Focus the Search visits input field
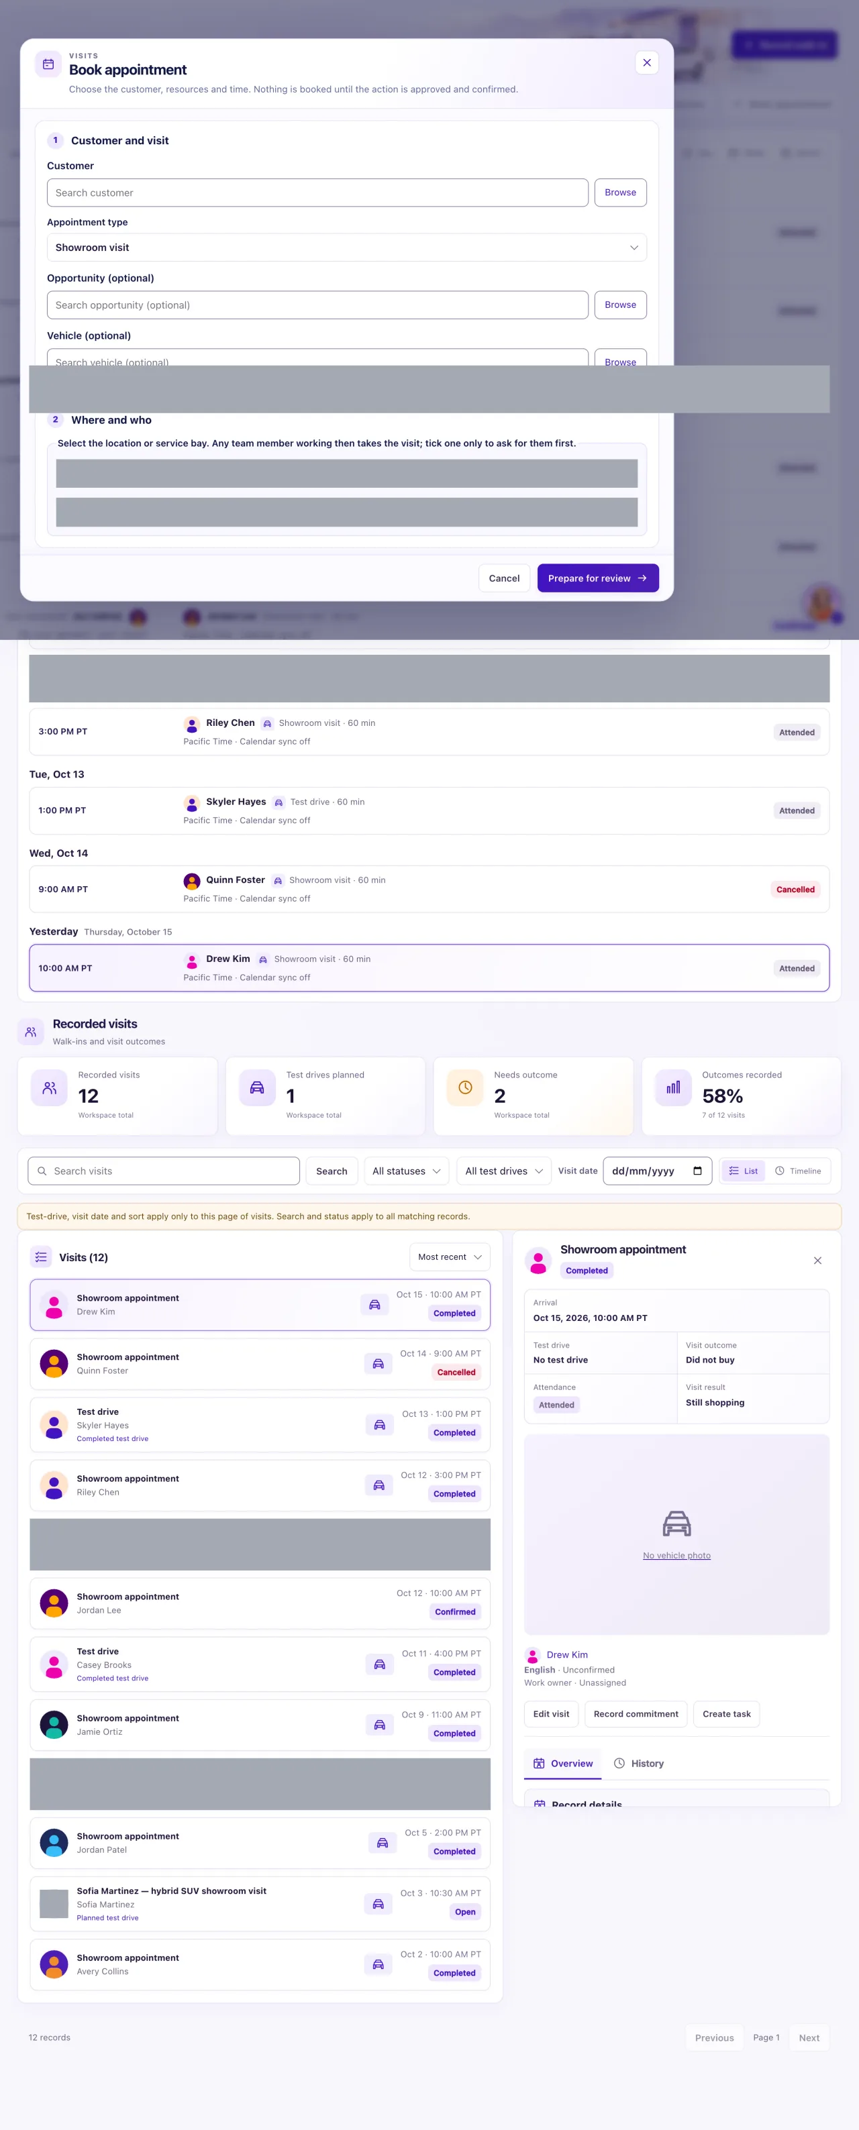The width and height of the screenshot is (859, 2130). click(x=164, y=1171)
